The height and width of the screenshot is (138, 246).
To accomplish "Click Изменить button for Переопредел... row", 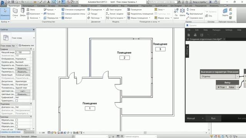I will 23,69.
